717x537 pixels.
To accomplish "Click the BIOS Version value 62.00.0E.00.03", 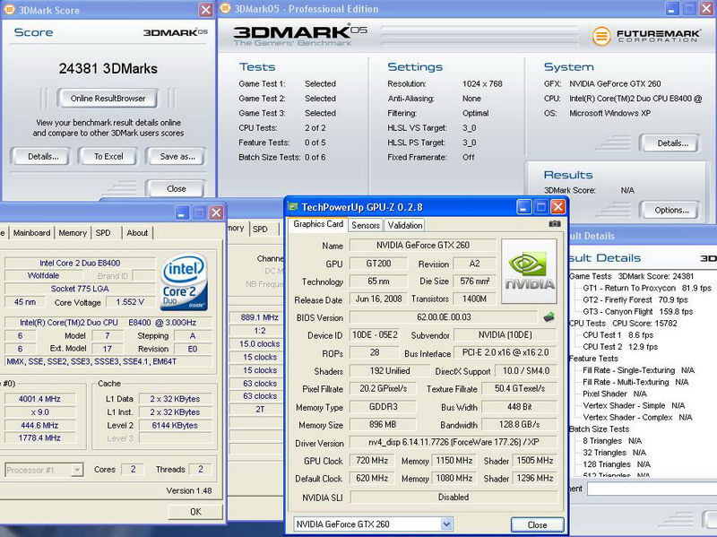I will (444, 317).
